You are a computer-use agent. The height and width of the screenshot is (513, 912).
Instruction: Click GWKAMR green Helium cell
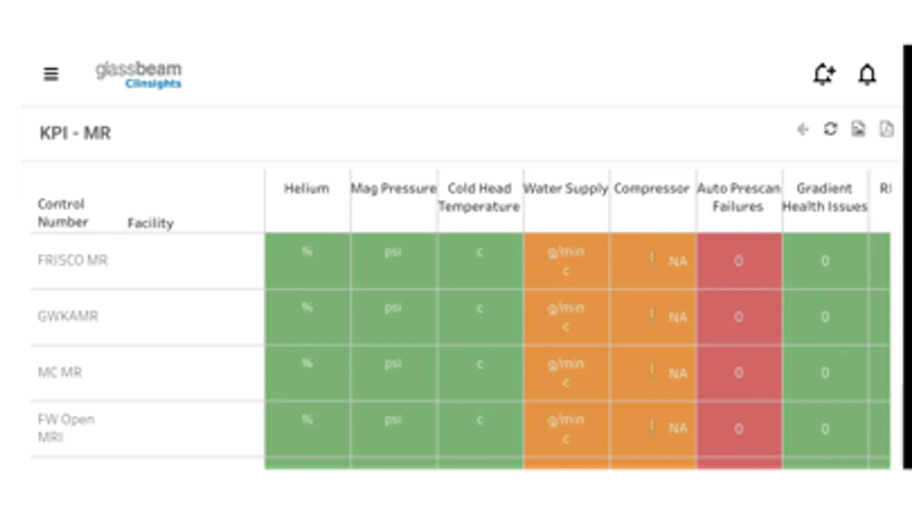point(307,316)
